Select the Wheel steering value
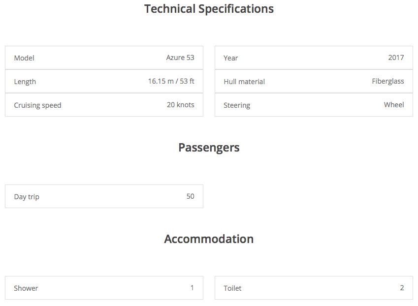 pyautogui.click(x=394, y=105)
